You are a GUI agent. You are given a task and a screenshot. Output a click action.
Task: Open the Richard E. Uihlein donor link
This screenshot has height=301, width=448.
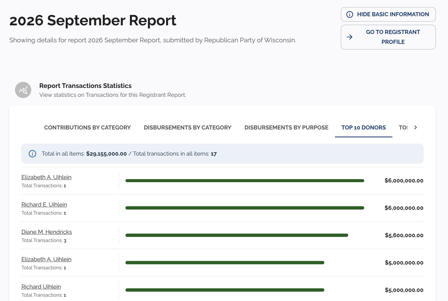point(44,205)
